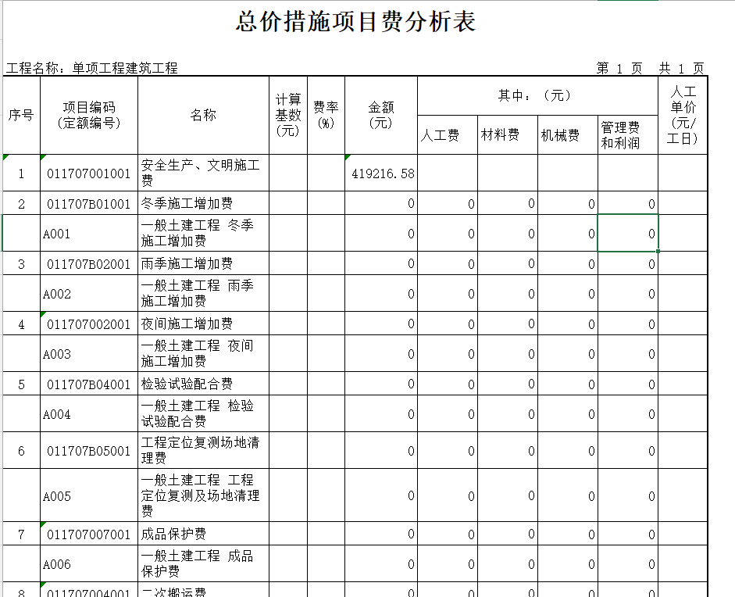Click the 安全生产、文明施工费 name cell
Viewport: 735px width, 597px height.
coord(203,173)
